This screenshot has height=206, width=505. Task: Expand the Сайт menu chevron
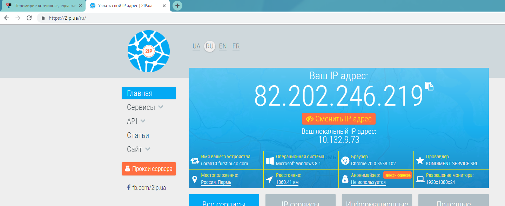(x=148, y=149)
